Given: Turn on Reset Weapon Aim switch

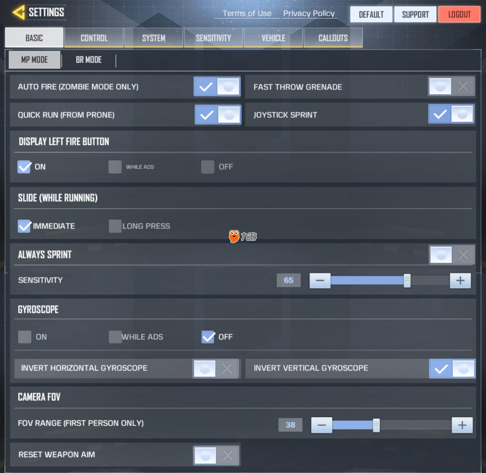Looking at the screenshot, I should click(x=216, y=456).
